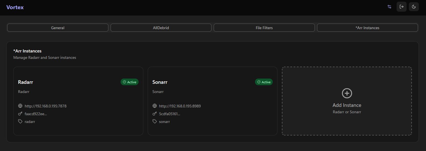Click the key icon next to 5cdfa05161
The width and height of the screenshot is (426, 151).
click(x=155, y=114)
